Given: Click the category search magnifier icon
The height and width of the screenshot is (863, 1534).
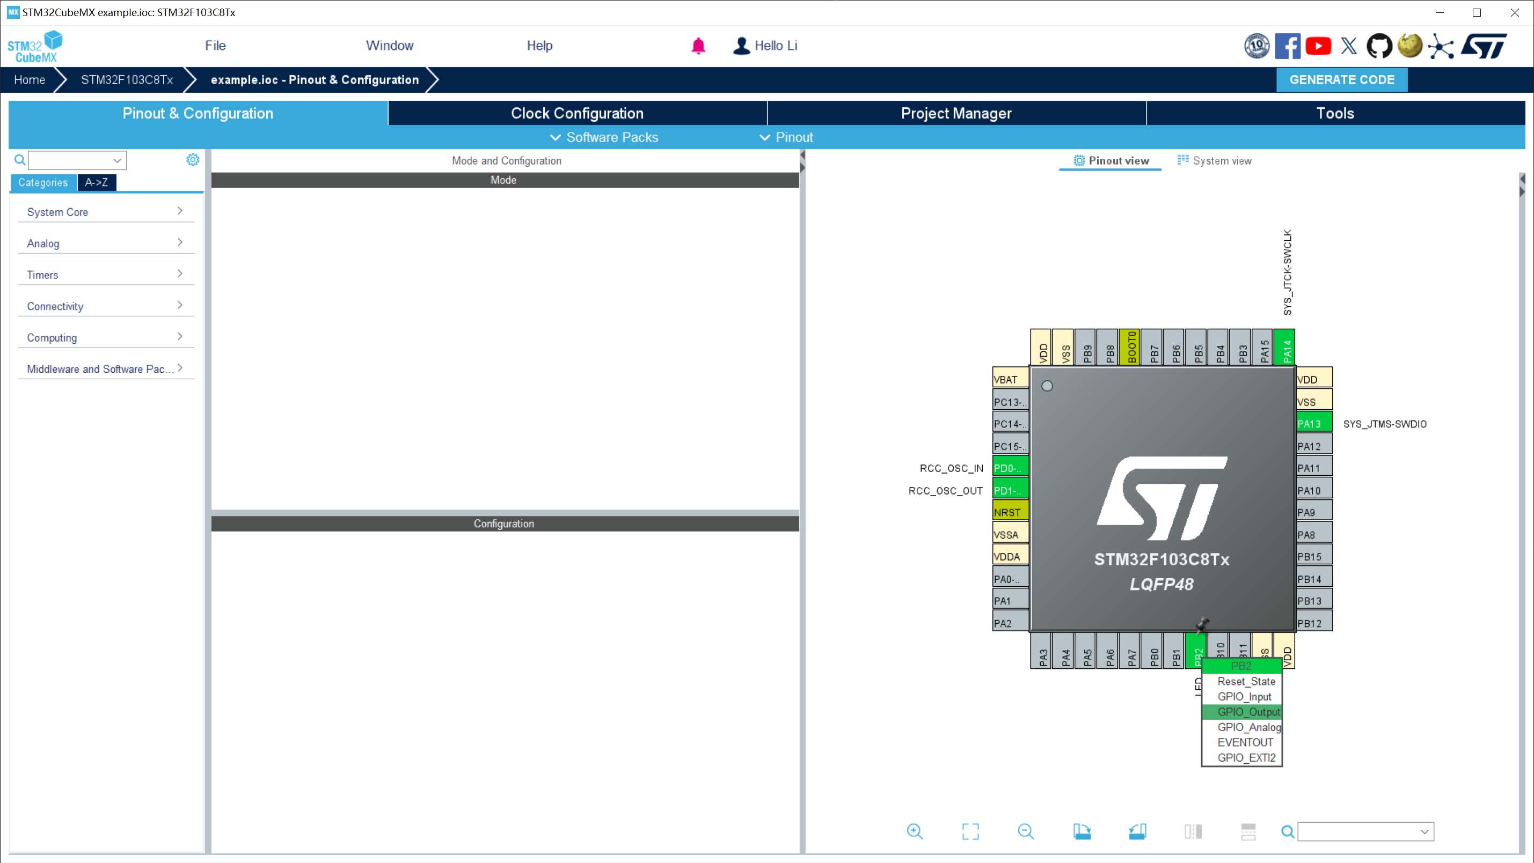Looking at the screenshot, I should point(20,159).
